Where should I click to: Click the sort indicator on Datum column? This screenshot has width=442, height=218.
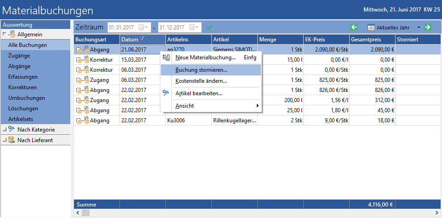tap(142, 39)
